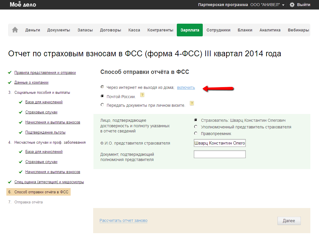Select the Правопреемник radio option

pos(196,133)
